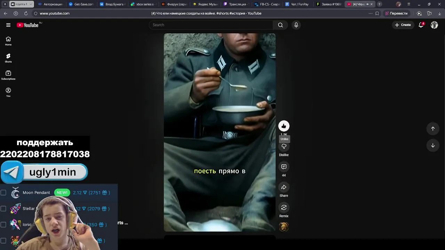Remix this short
Image resolution: width=445 pixels, height=250 pixels.
click(x=284, y=208)
